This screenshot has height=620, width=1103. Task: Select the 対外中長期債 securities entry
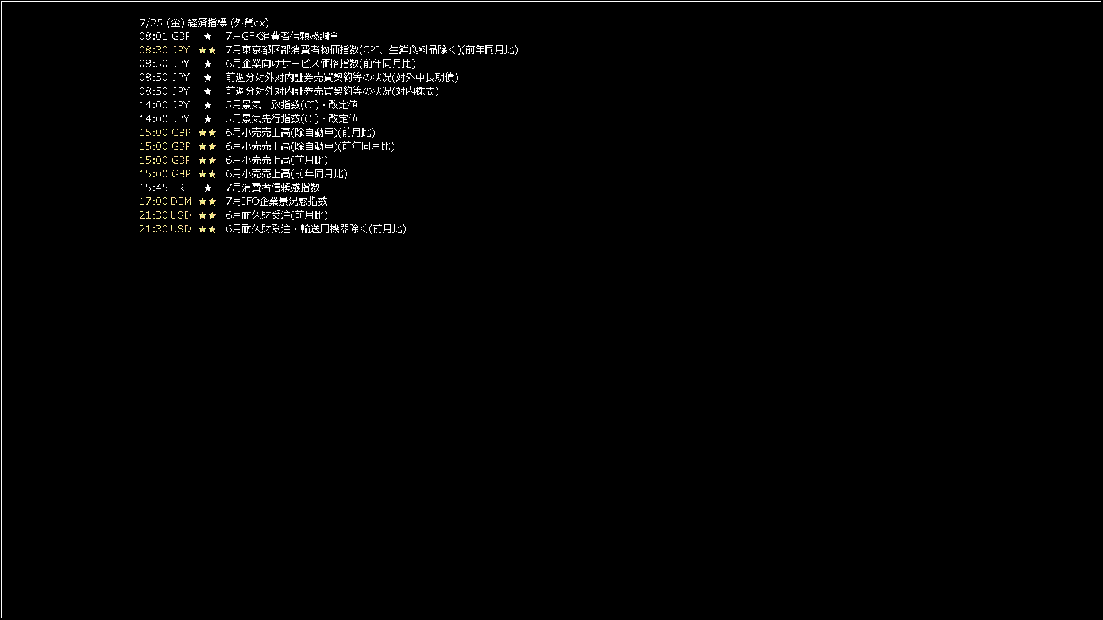pos(342,77)
